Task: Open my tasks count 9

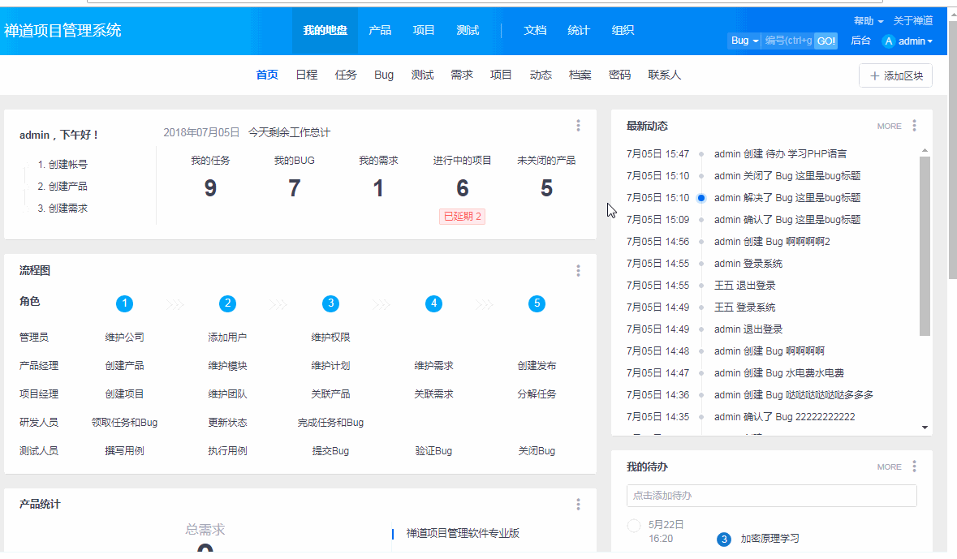Action: click(210, 188)
